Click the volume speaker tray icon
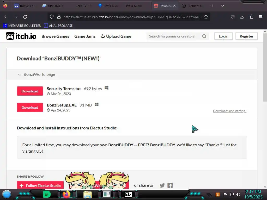This screenshot has width=267, height=200. (238, 194)
